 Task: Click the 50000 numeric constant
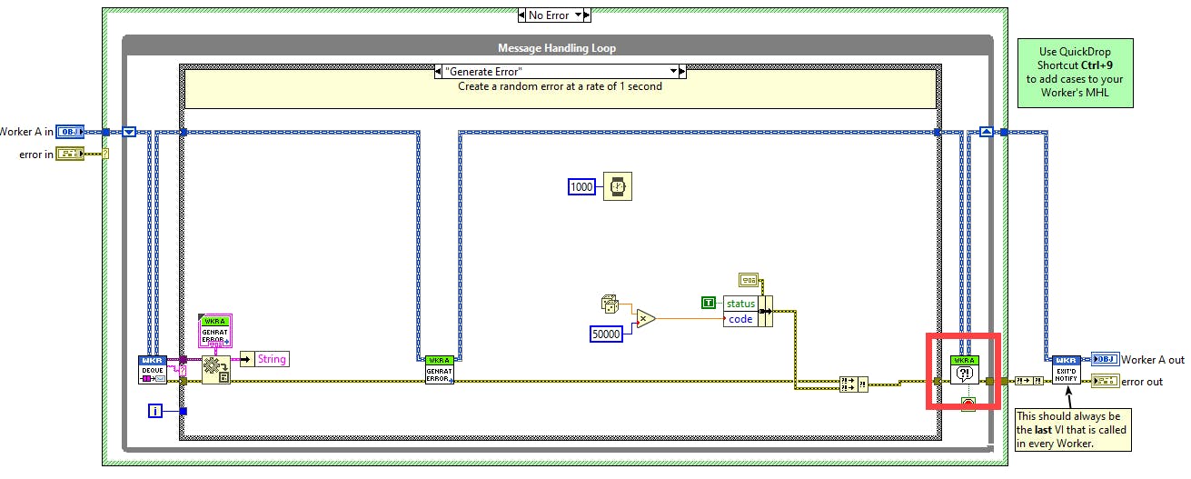point(607,334)
